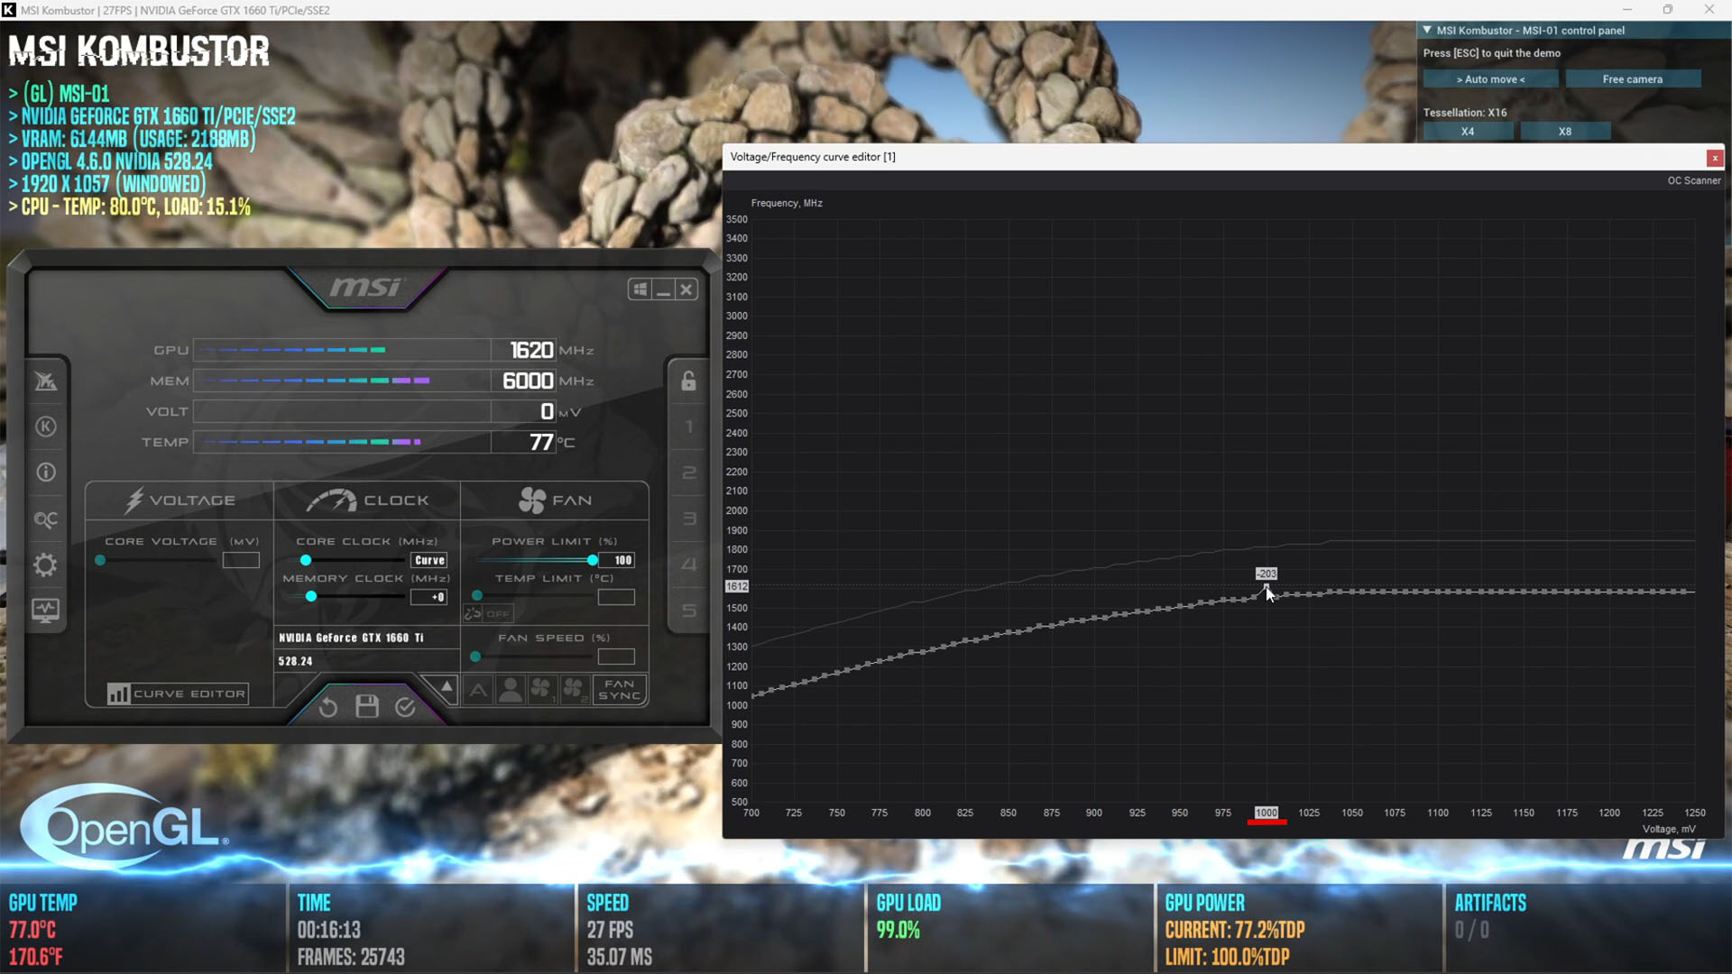
Task: Collapse the MSI Kombustor control panel triangle
Action: pyautogui.click(x=1427, y=30)
